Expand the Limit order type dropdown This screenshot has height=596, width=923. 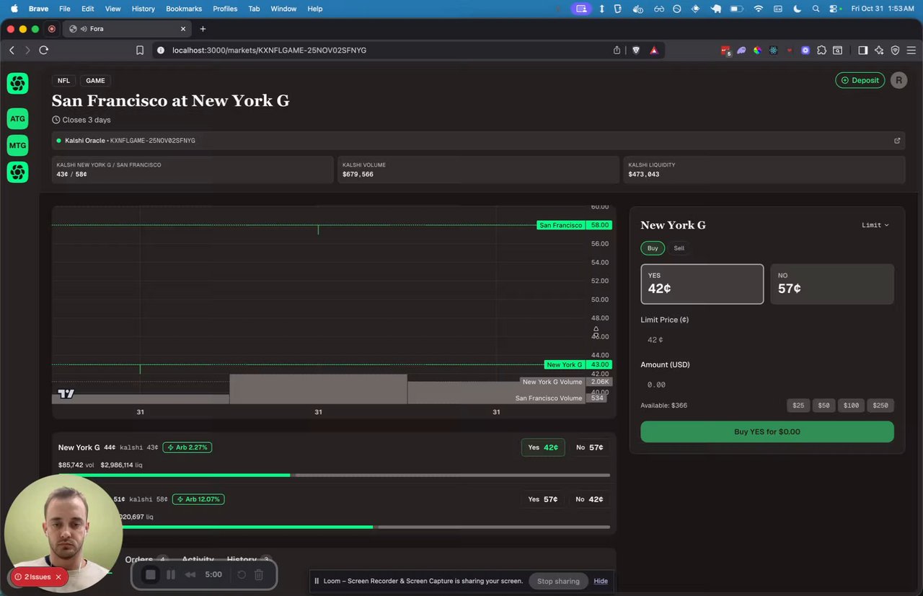coord(875,225)
